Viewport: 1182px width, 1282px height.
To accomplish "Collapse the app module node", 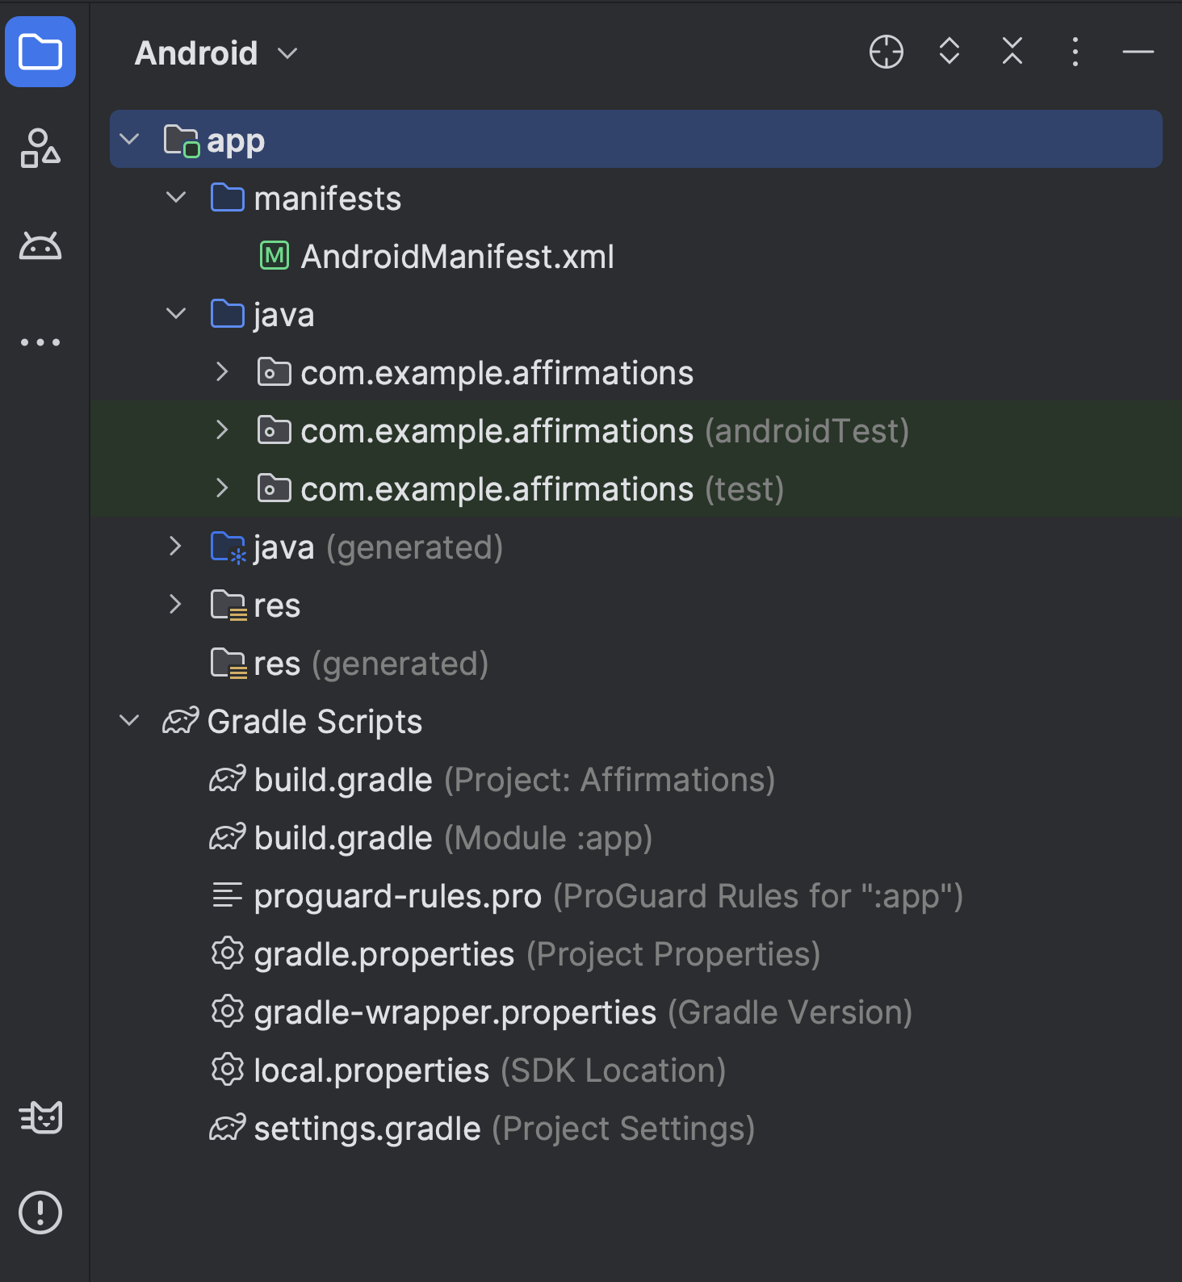I will click(x=129, y=140).
